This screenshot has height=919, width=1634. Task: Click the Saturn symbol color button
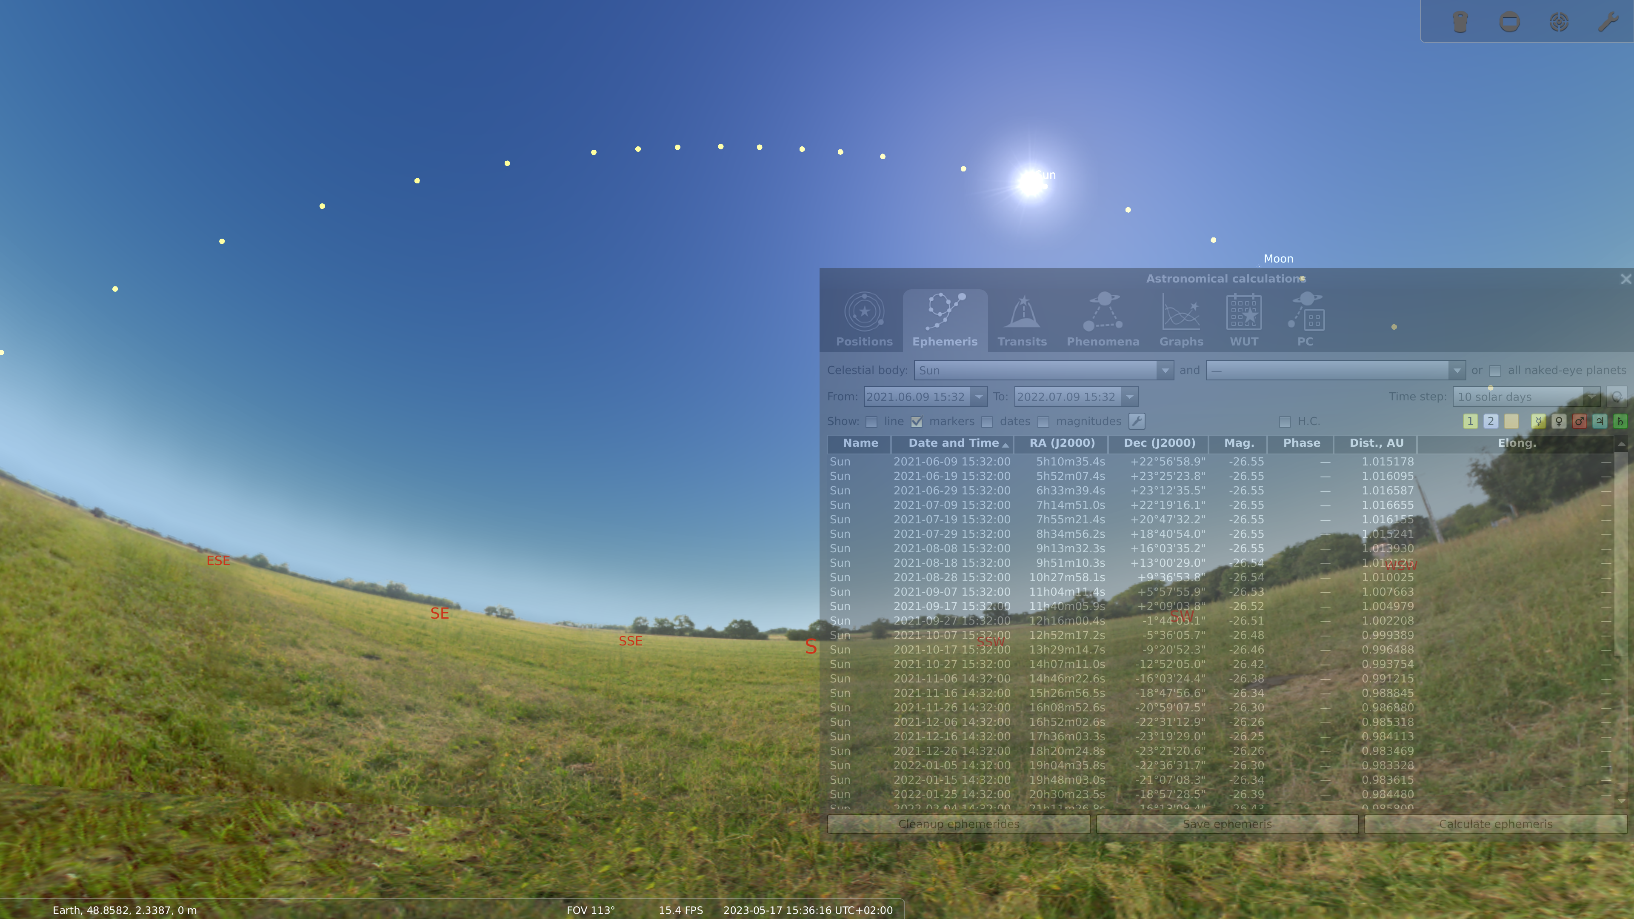click(1620, 421)
